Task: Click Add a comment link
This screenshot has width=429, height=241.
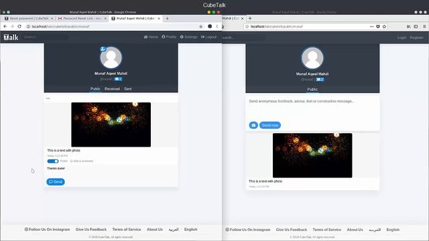Action: click(x=82, y=161)
